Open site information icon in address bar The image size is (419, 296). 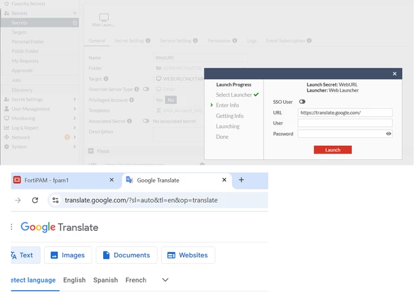(x=55, y=200)
